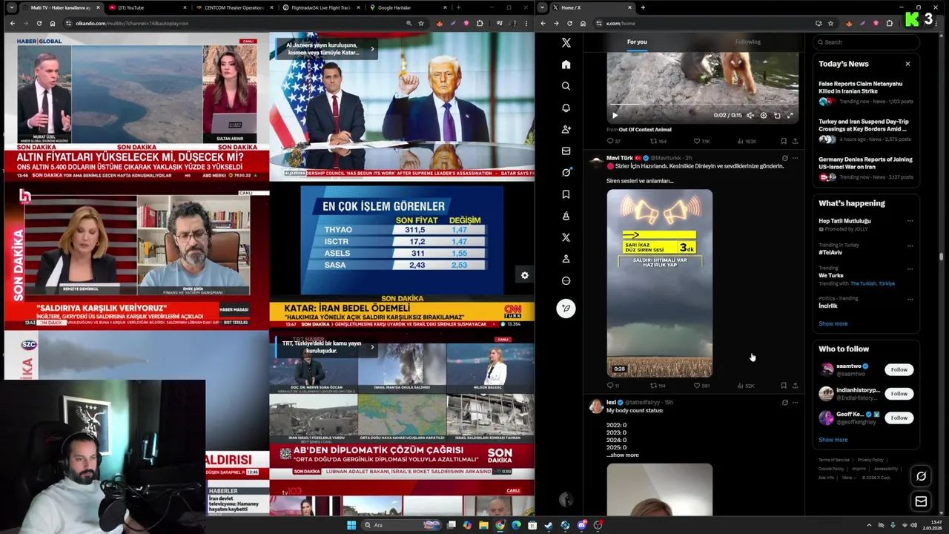Show more under Who to follow
This screenshot has width=949, height=534.
point(833,440)
